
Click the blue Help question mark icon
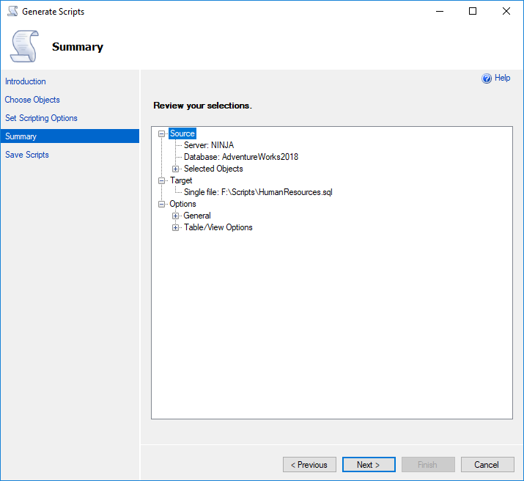click(486, 78)
